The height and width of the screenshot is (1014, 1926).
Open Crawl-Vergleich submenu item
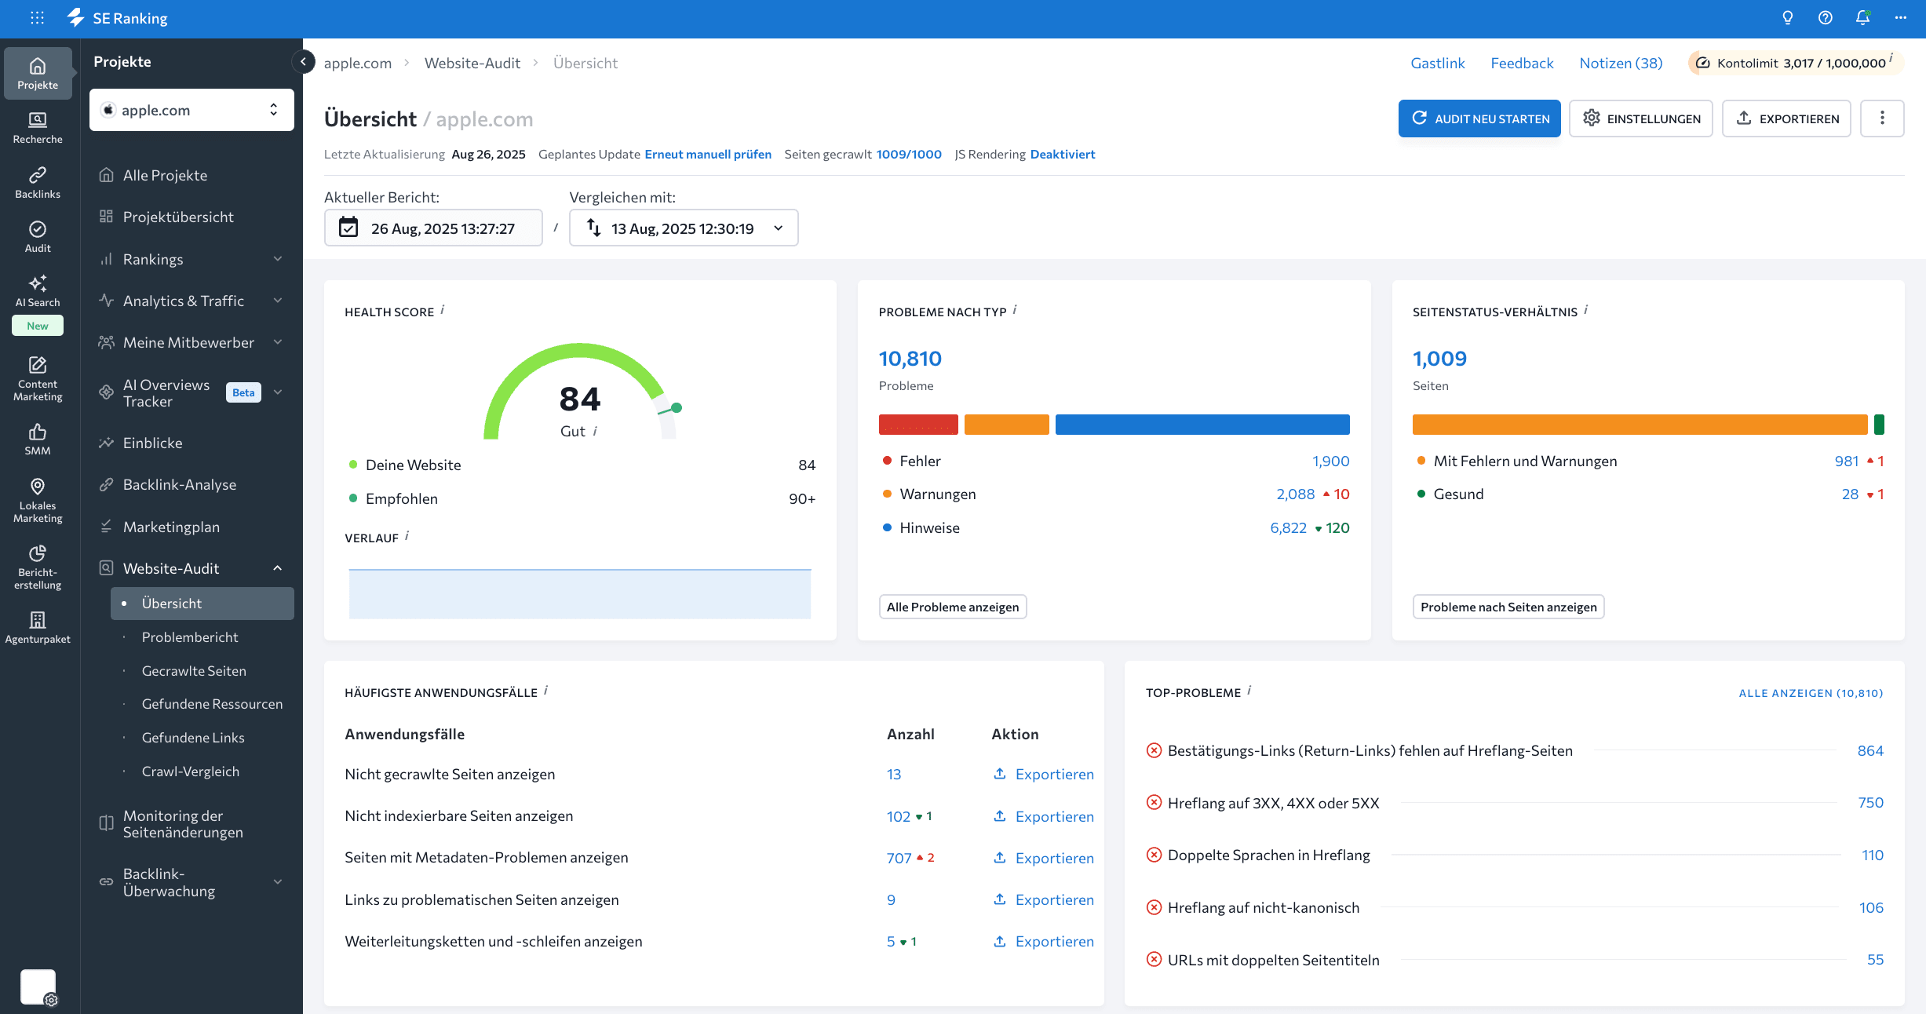[191, 771]
